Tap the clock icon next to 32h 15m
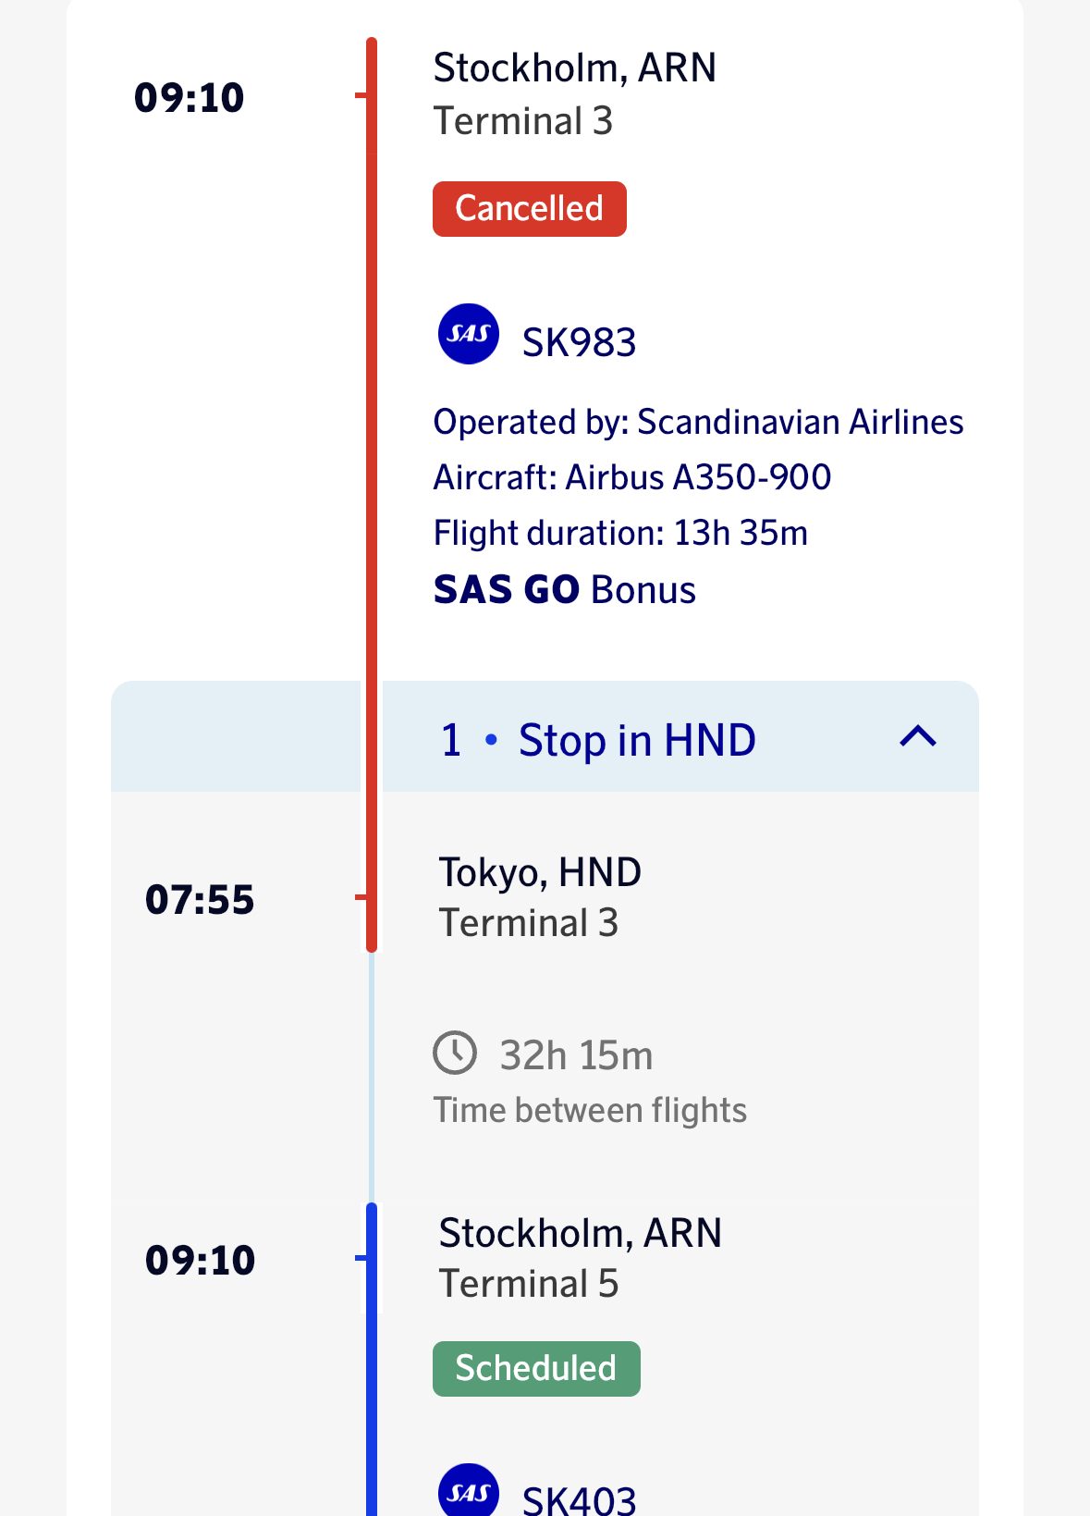The height and width of the screenshot is (1516, 1090). pyautogui.click(x=455, y=1053)
